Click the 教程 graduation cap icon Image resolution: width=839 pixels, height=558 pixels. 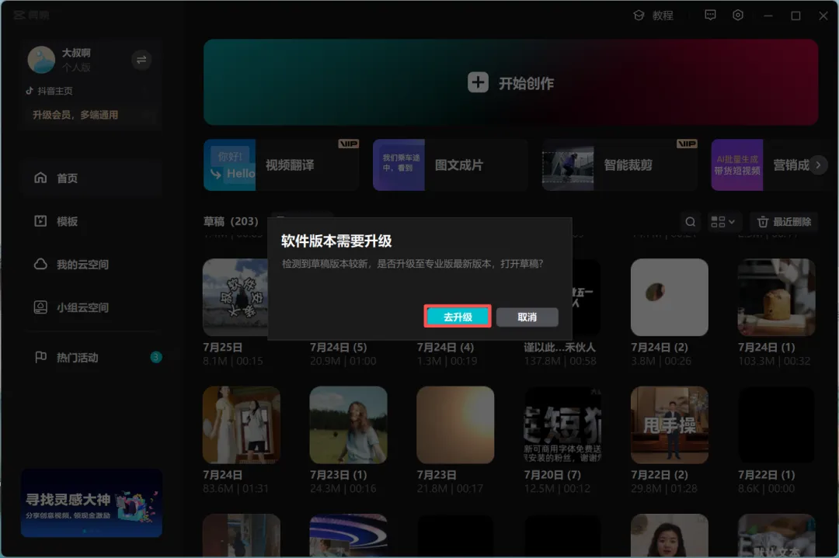(639, 16)
